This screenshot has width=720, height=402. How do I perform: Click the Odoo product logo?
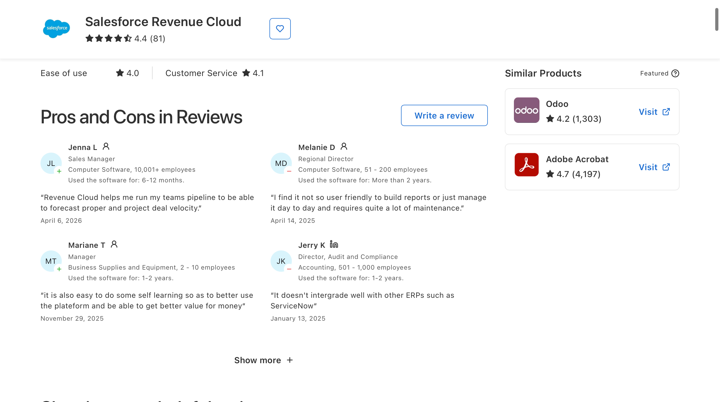(527, 110)
